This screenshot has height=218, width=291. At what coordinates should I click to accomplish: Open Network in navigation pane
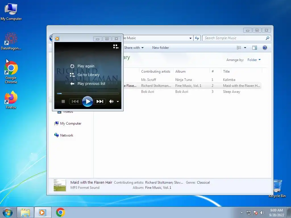[x=64, y=135]
